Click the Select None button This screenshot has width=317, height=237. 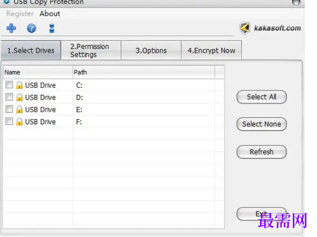[262, 124]
